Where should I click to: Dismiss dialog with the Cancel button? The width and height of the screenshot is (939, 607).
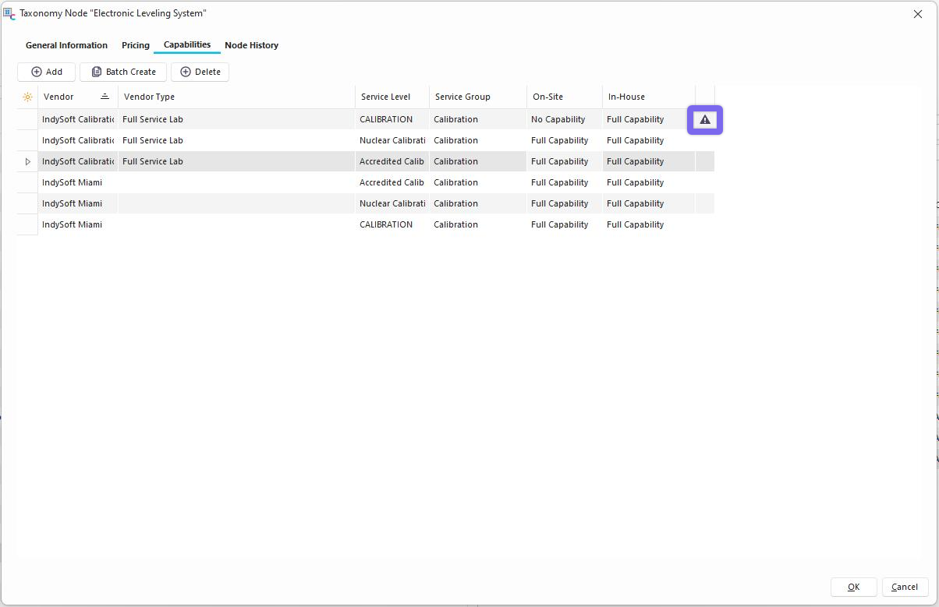tap(904, 587)
